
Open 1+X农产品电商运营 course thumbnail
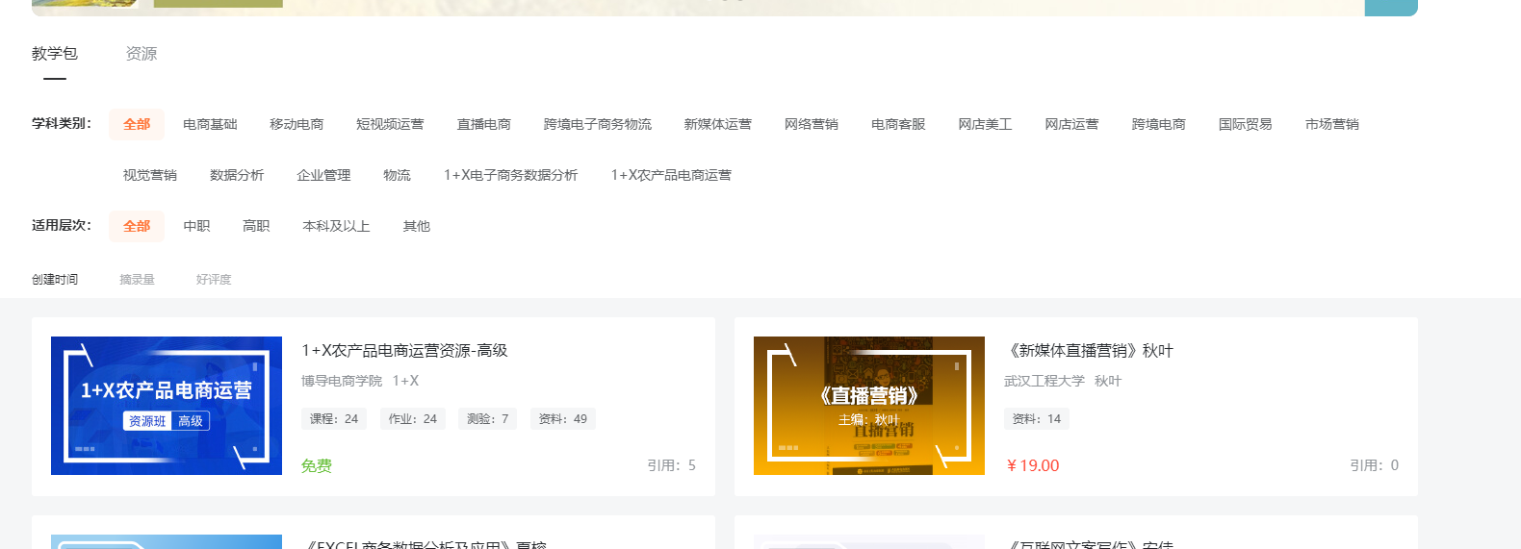[x=167, y=406]
